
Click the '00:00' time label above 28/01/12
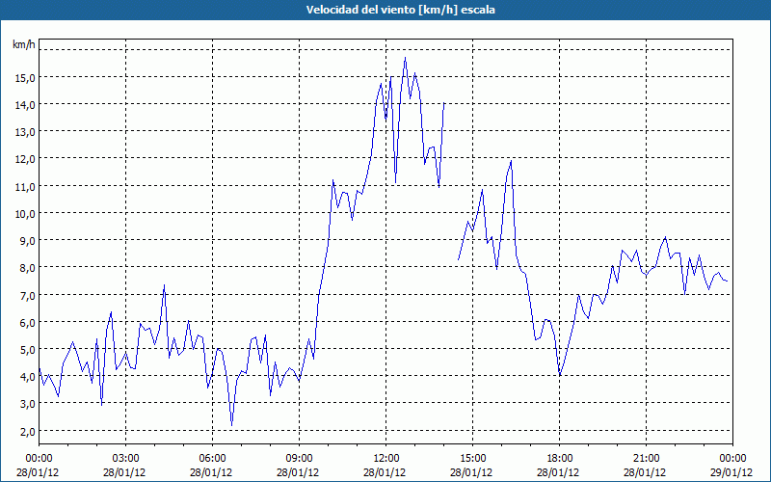39,459
